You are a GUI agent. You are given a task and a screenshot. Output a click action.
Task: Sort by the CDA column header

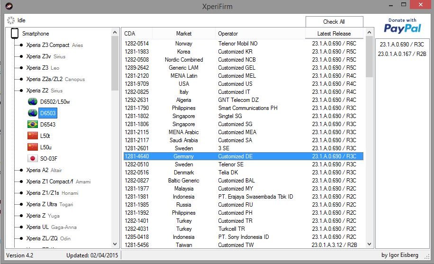tap(137, 34)
